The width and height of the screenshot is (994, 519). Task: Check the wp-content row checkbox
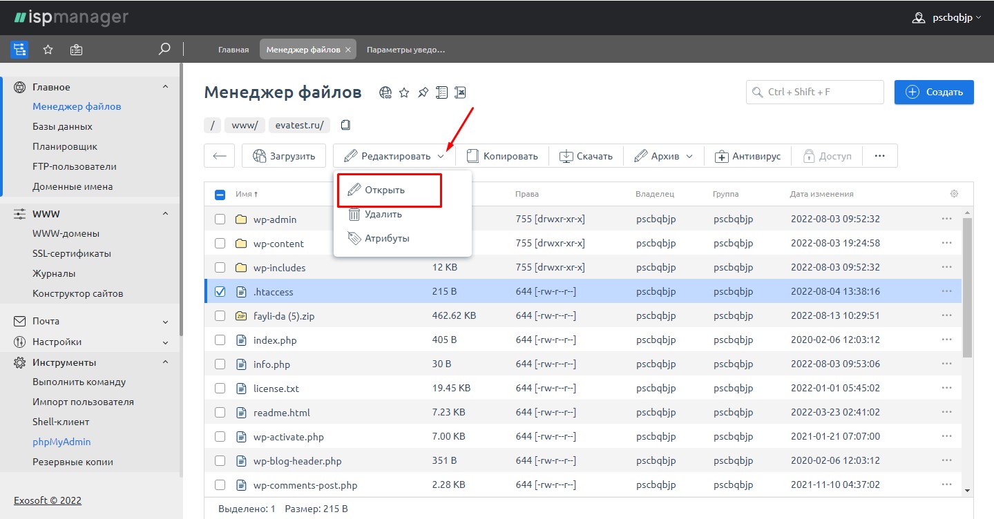220,243
